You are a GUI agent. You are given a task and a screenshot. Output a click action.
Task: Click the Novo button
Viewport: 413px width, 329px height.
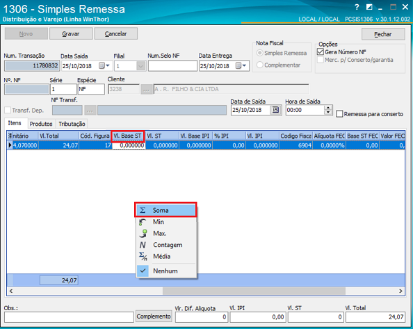pyautogui.click(x=26, y=33)
